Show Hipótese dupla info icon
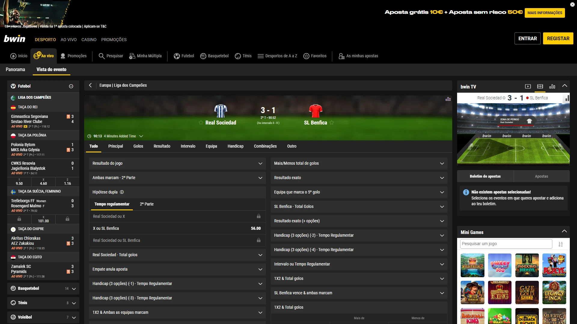577x324 pixels. (x=122, y=192)
